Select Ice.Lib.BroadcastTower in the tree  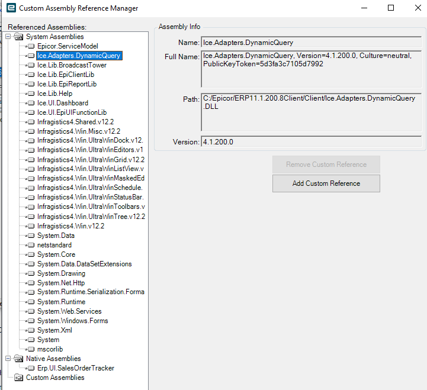click(x=72, y=65)
